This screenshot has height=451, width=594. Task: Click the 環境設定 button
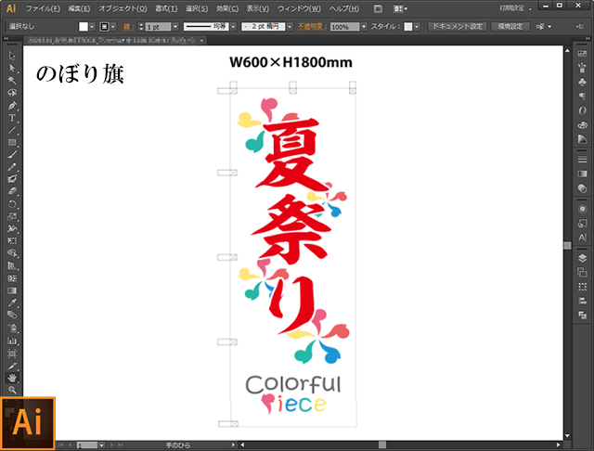(513, 27)
